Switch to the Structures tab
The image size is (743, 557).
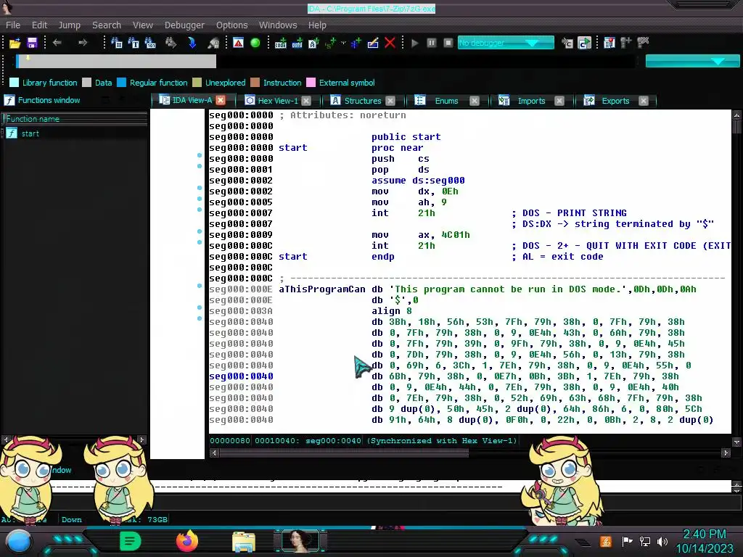tap(363, 100)
